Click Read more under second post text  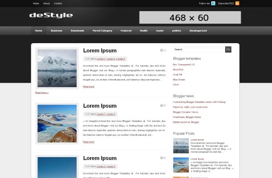pos(89,142)
